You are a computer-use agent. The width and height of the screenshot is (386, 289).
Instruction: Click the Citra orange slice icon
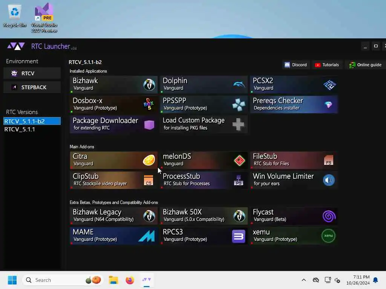point(149,160)
